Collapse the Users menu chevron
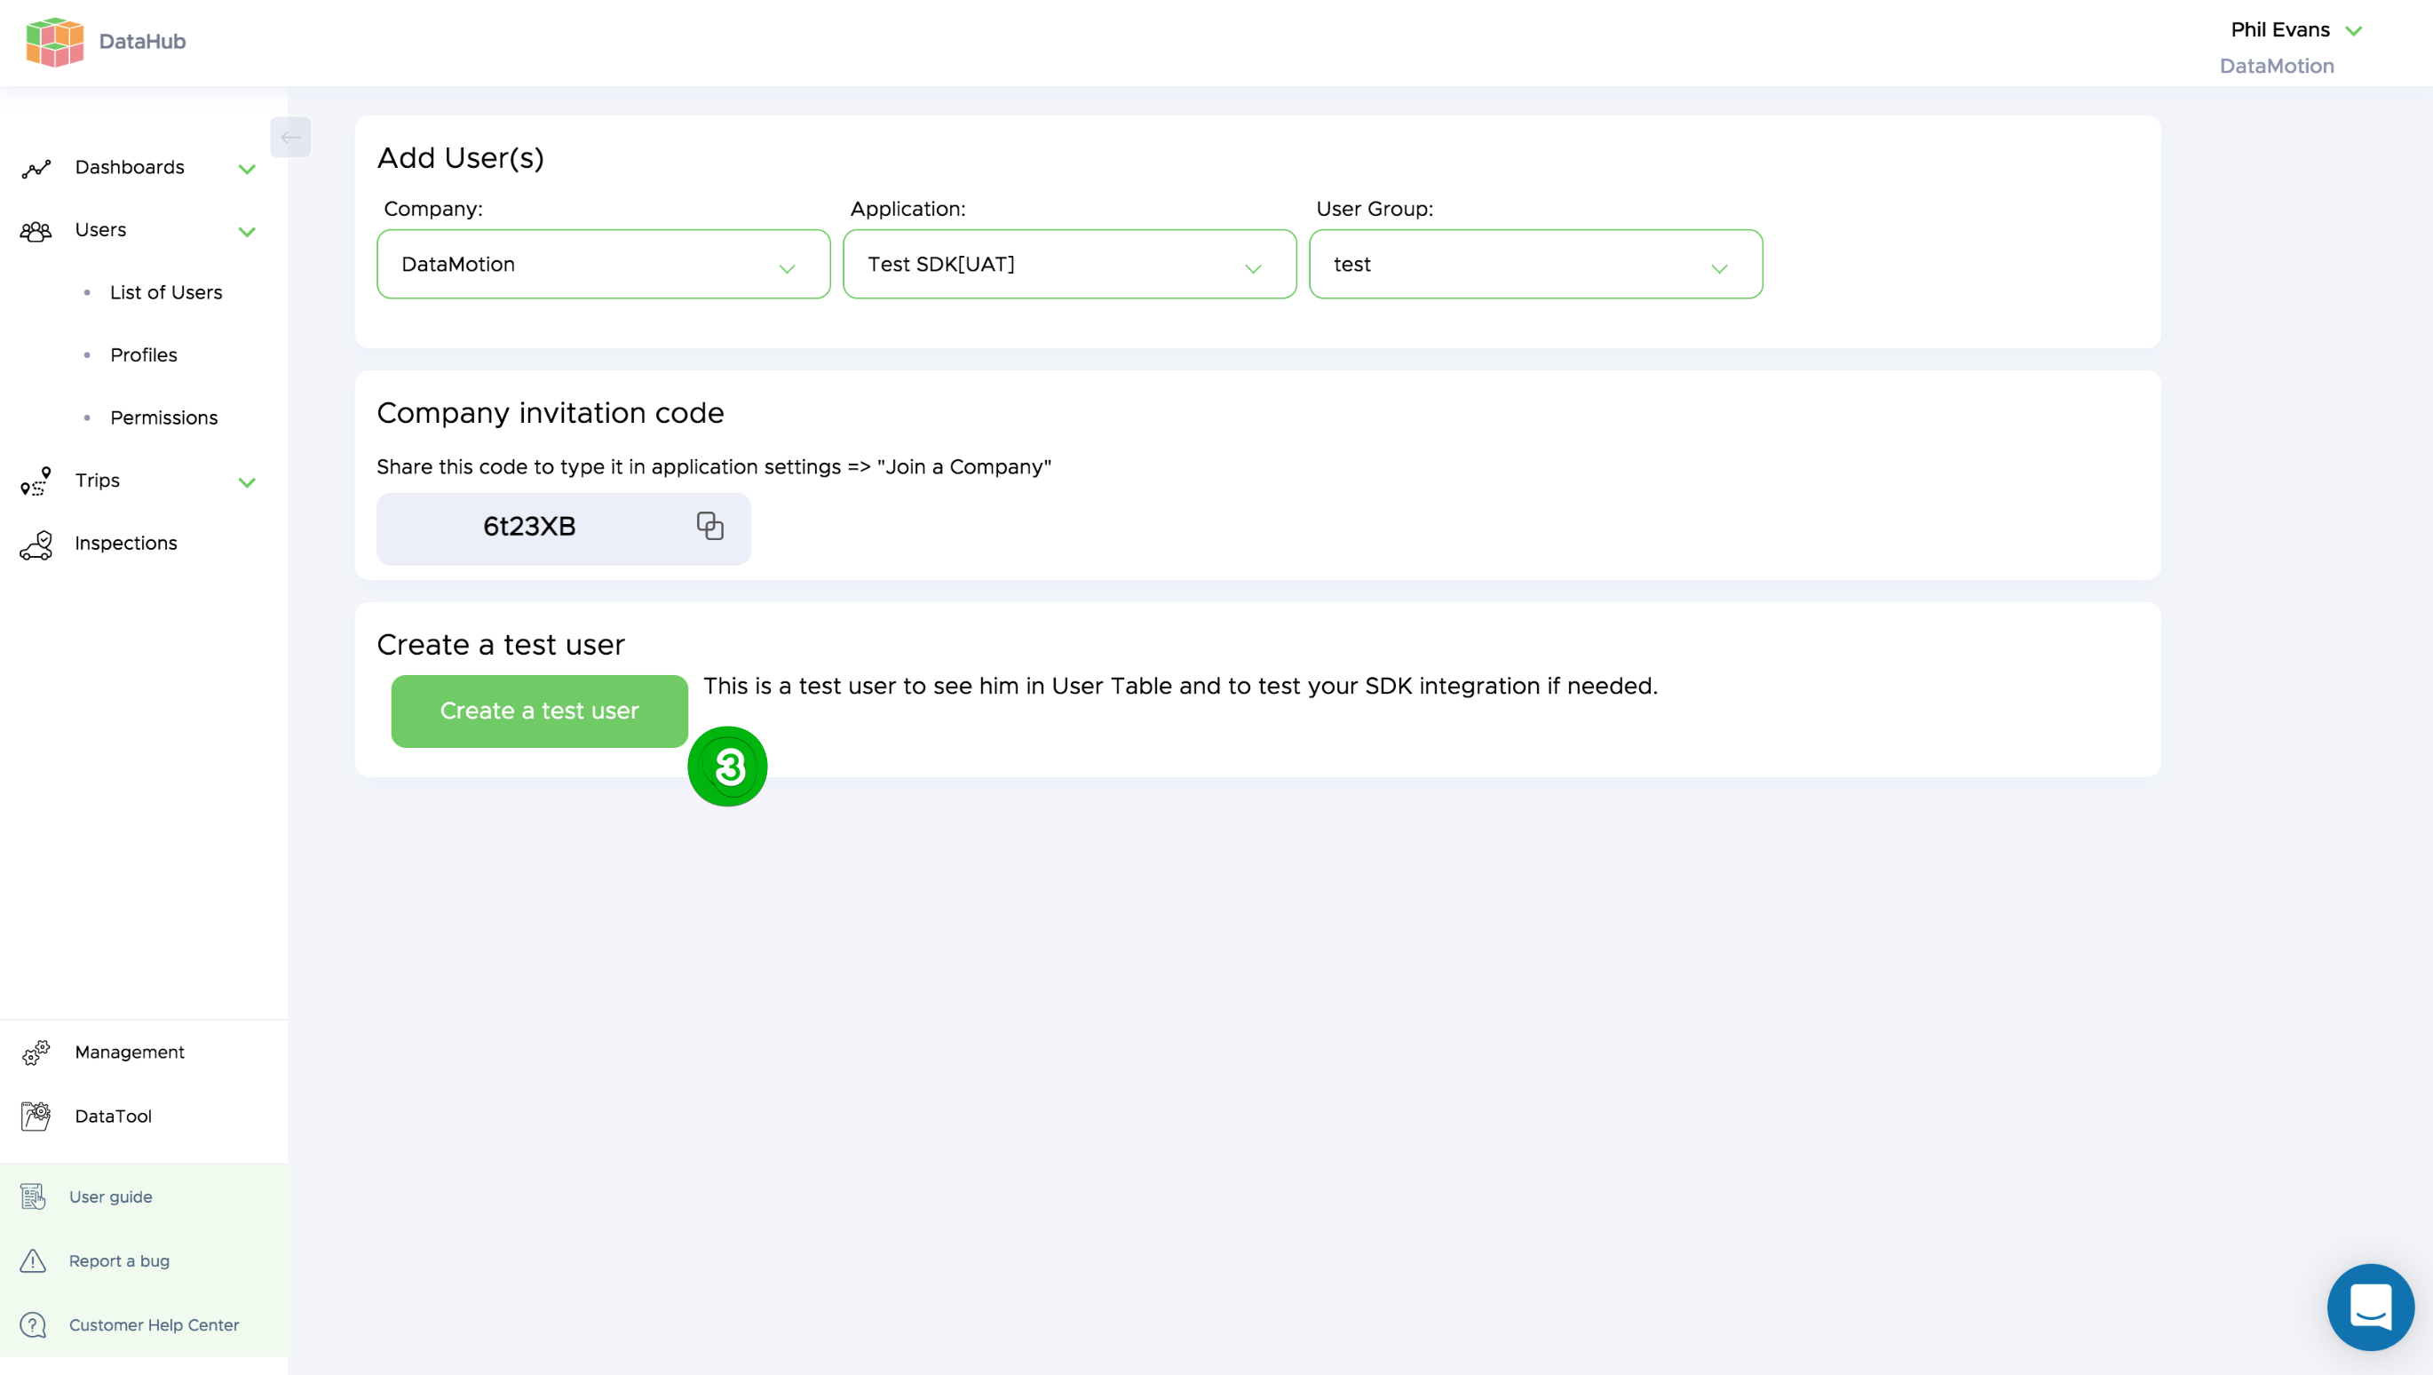 click(x=247, y=232)
